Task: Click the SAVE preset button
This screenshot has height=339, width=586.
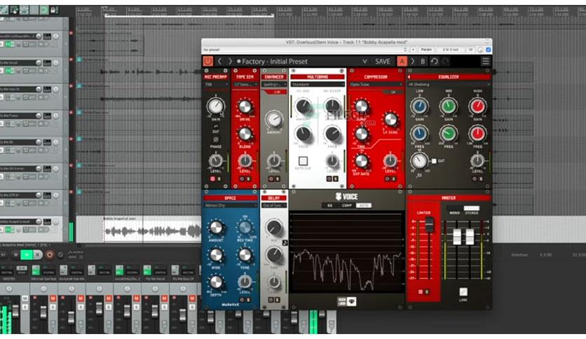Action: tap(382, 61)
